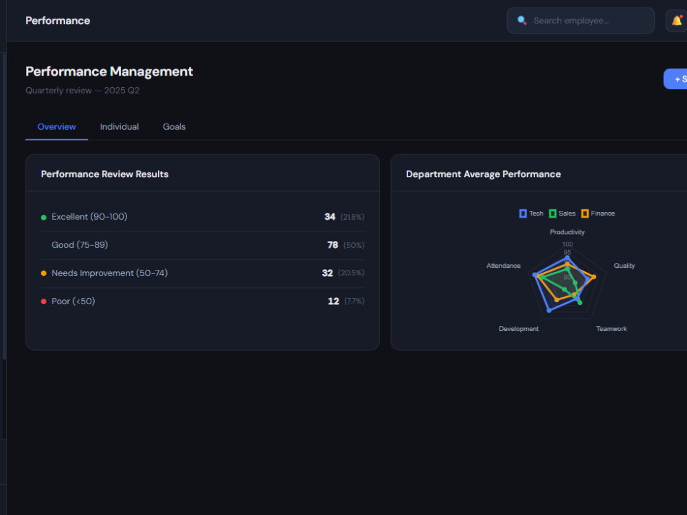Click the 21.8% percentage value
The width and height of the screenshot is (687, 515).
click(x=352, y=217)
